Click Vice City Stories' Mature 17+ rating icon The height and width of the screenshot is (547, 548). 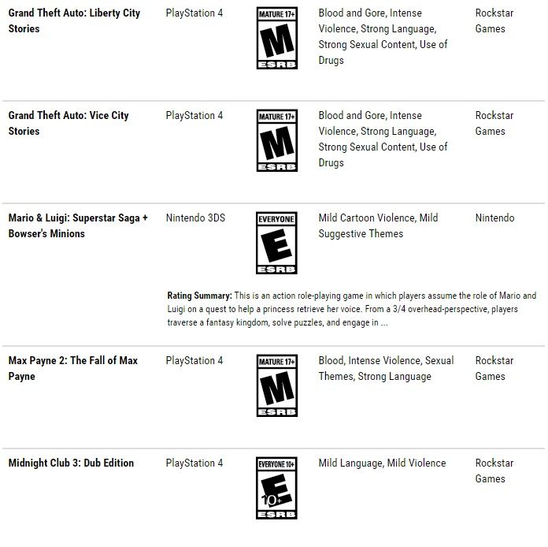click(276, 140)
